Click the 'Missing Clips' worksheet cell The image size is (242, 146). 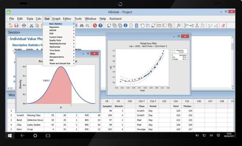[35, 115]
